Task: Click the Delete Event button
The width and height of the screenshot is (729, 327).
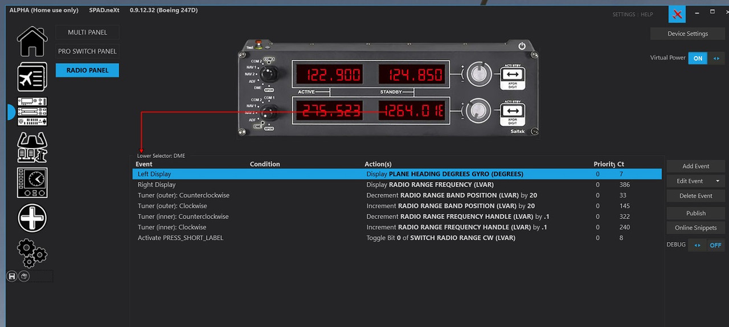Action: coord(695,196)
